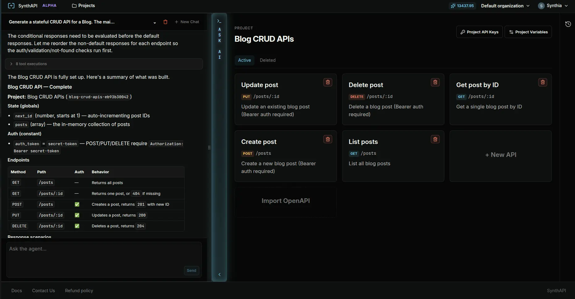Click the sliders icon on Project Variables
This screenshot has height=299, width=575.
pos(511,32)
